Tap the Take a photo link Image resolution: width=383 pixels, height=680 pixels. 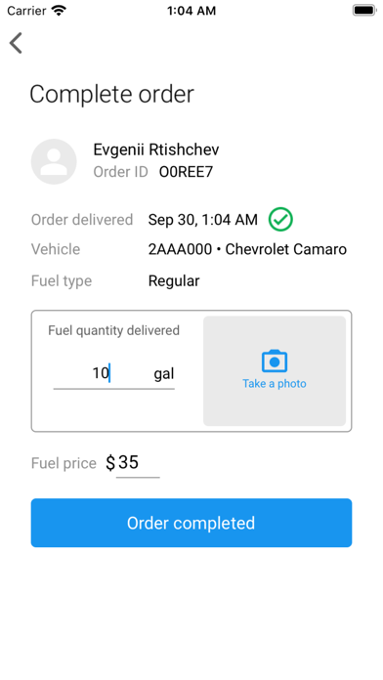(275, 384)
